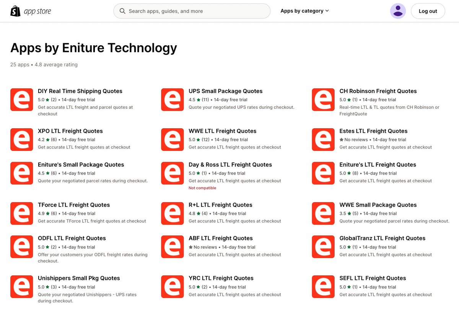The height and width of the screenshot is (309, 459).
Task: Click the TForce LTL Freight Quotes icon
Action: pyautogui.click(x=22, y=214)
